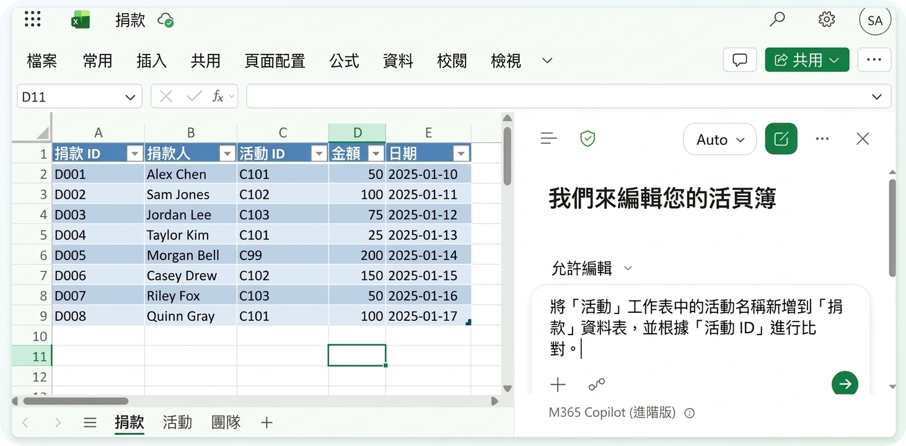Image resolution: width=906 pixels, height=446 pixels.
Task: Open the insert function fx icon
Action: [x=218, y=97]
